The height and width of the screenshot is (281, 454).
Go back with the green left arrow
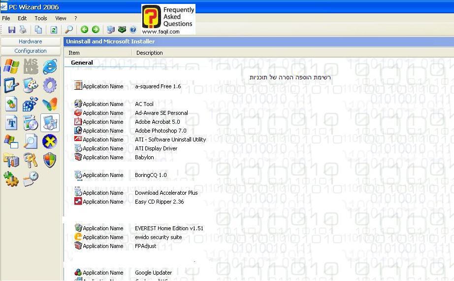84,30
